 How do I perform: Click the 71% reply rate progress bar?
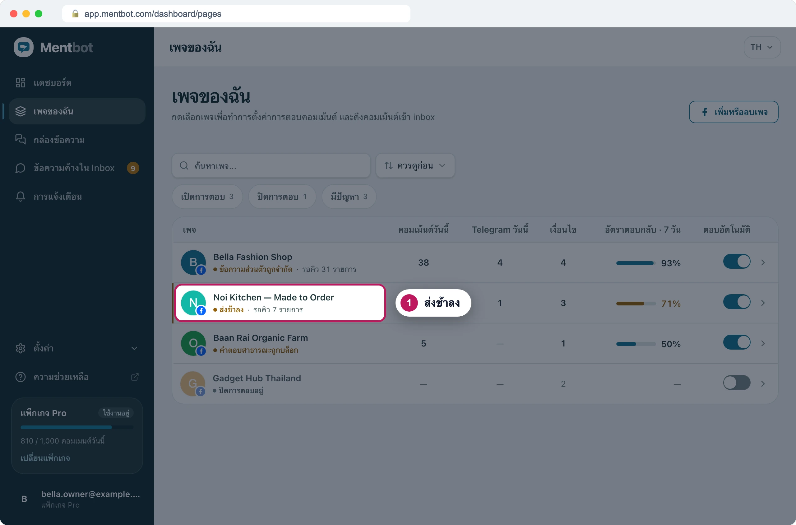pyautogui.click(x=636, y=304)
